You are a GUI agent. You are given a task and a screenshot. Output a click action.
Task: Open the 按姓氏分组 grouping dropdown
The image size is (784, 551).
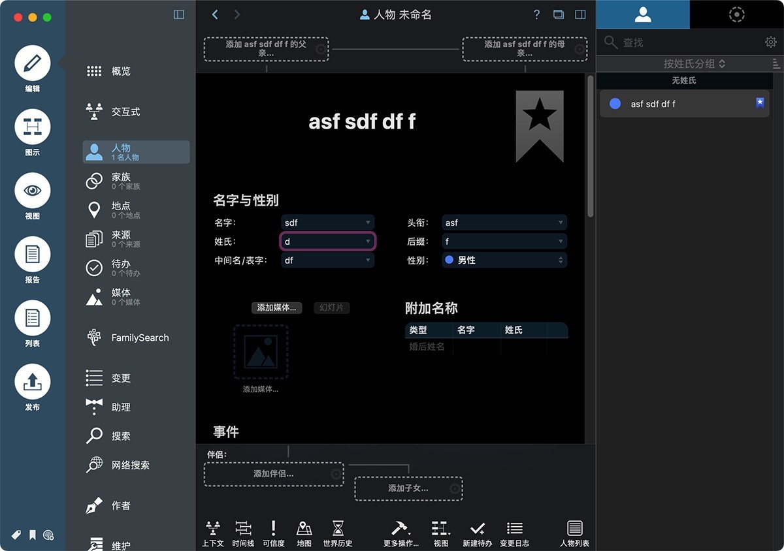684,63
